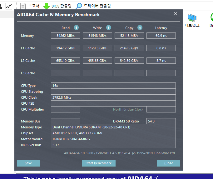Select Memory Read value 54262 MB/s

click(x=66, y=36)
